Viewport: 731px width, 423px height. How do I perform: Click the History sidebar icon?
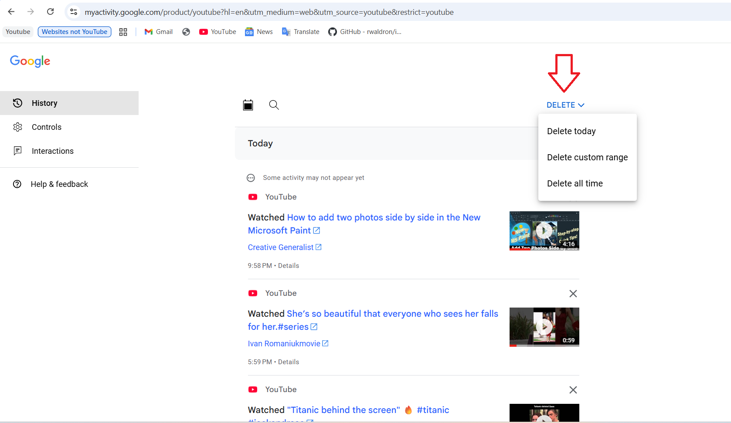pos(17,103)
